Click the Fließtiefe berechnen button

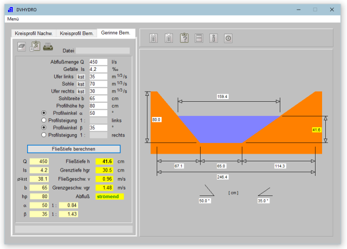(74, 148)
